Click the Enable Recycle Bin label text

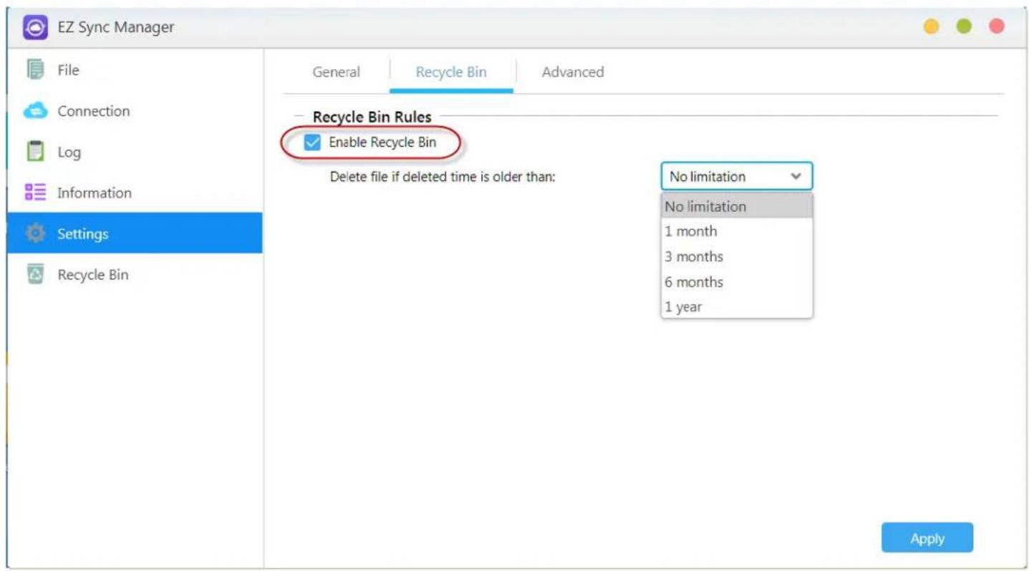[x=382, y=142]
